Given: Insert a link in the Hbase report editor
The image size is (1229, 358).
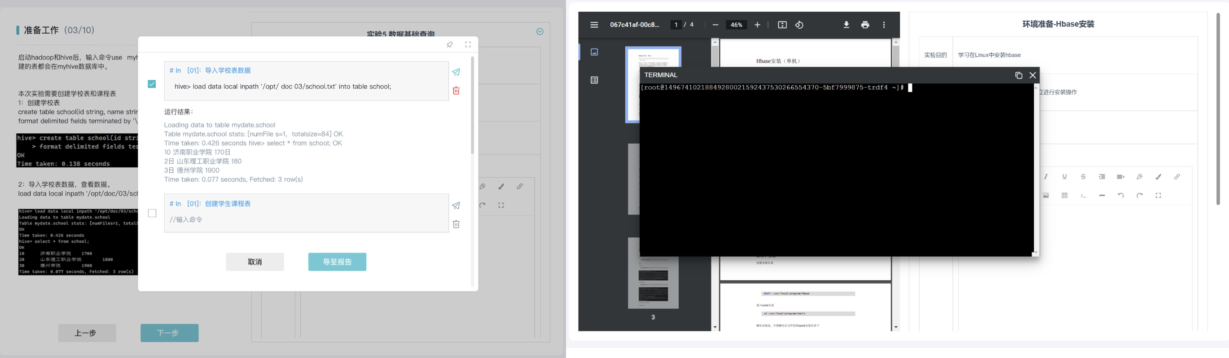Looking at the screenshot, I should (x=1177, y=177).
